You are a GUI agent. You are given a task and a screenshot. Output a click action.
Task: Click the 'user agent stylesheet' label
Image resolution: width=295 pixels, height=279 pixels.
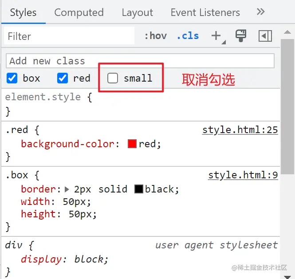pos(216,245)
